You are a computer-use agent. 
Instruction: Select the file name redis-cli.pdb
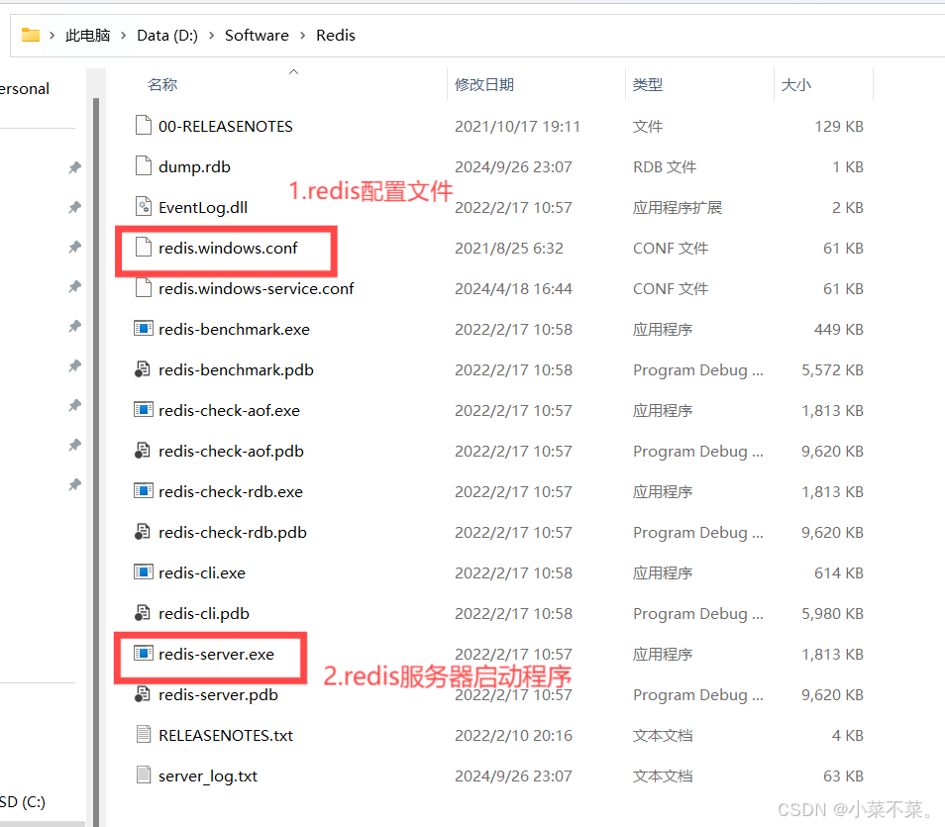point(204,614)
